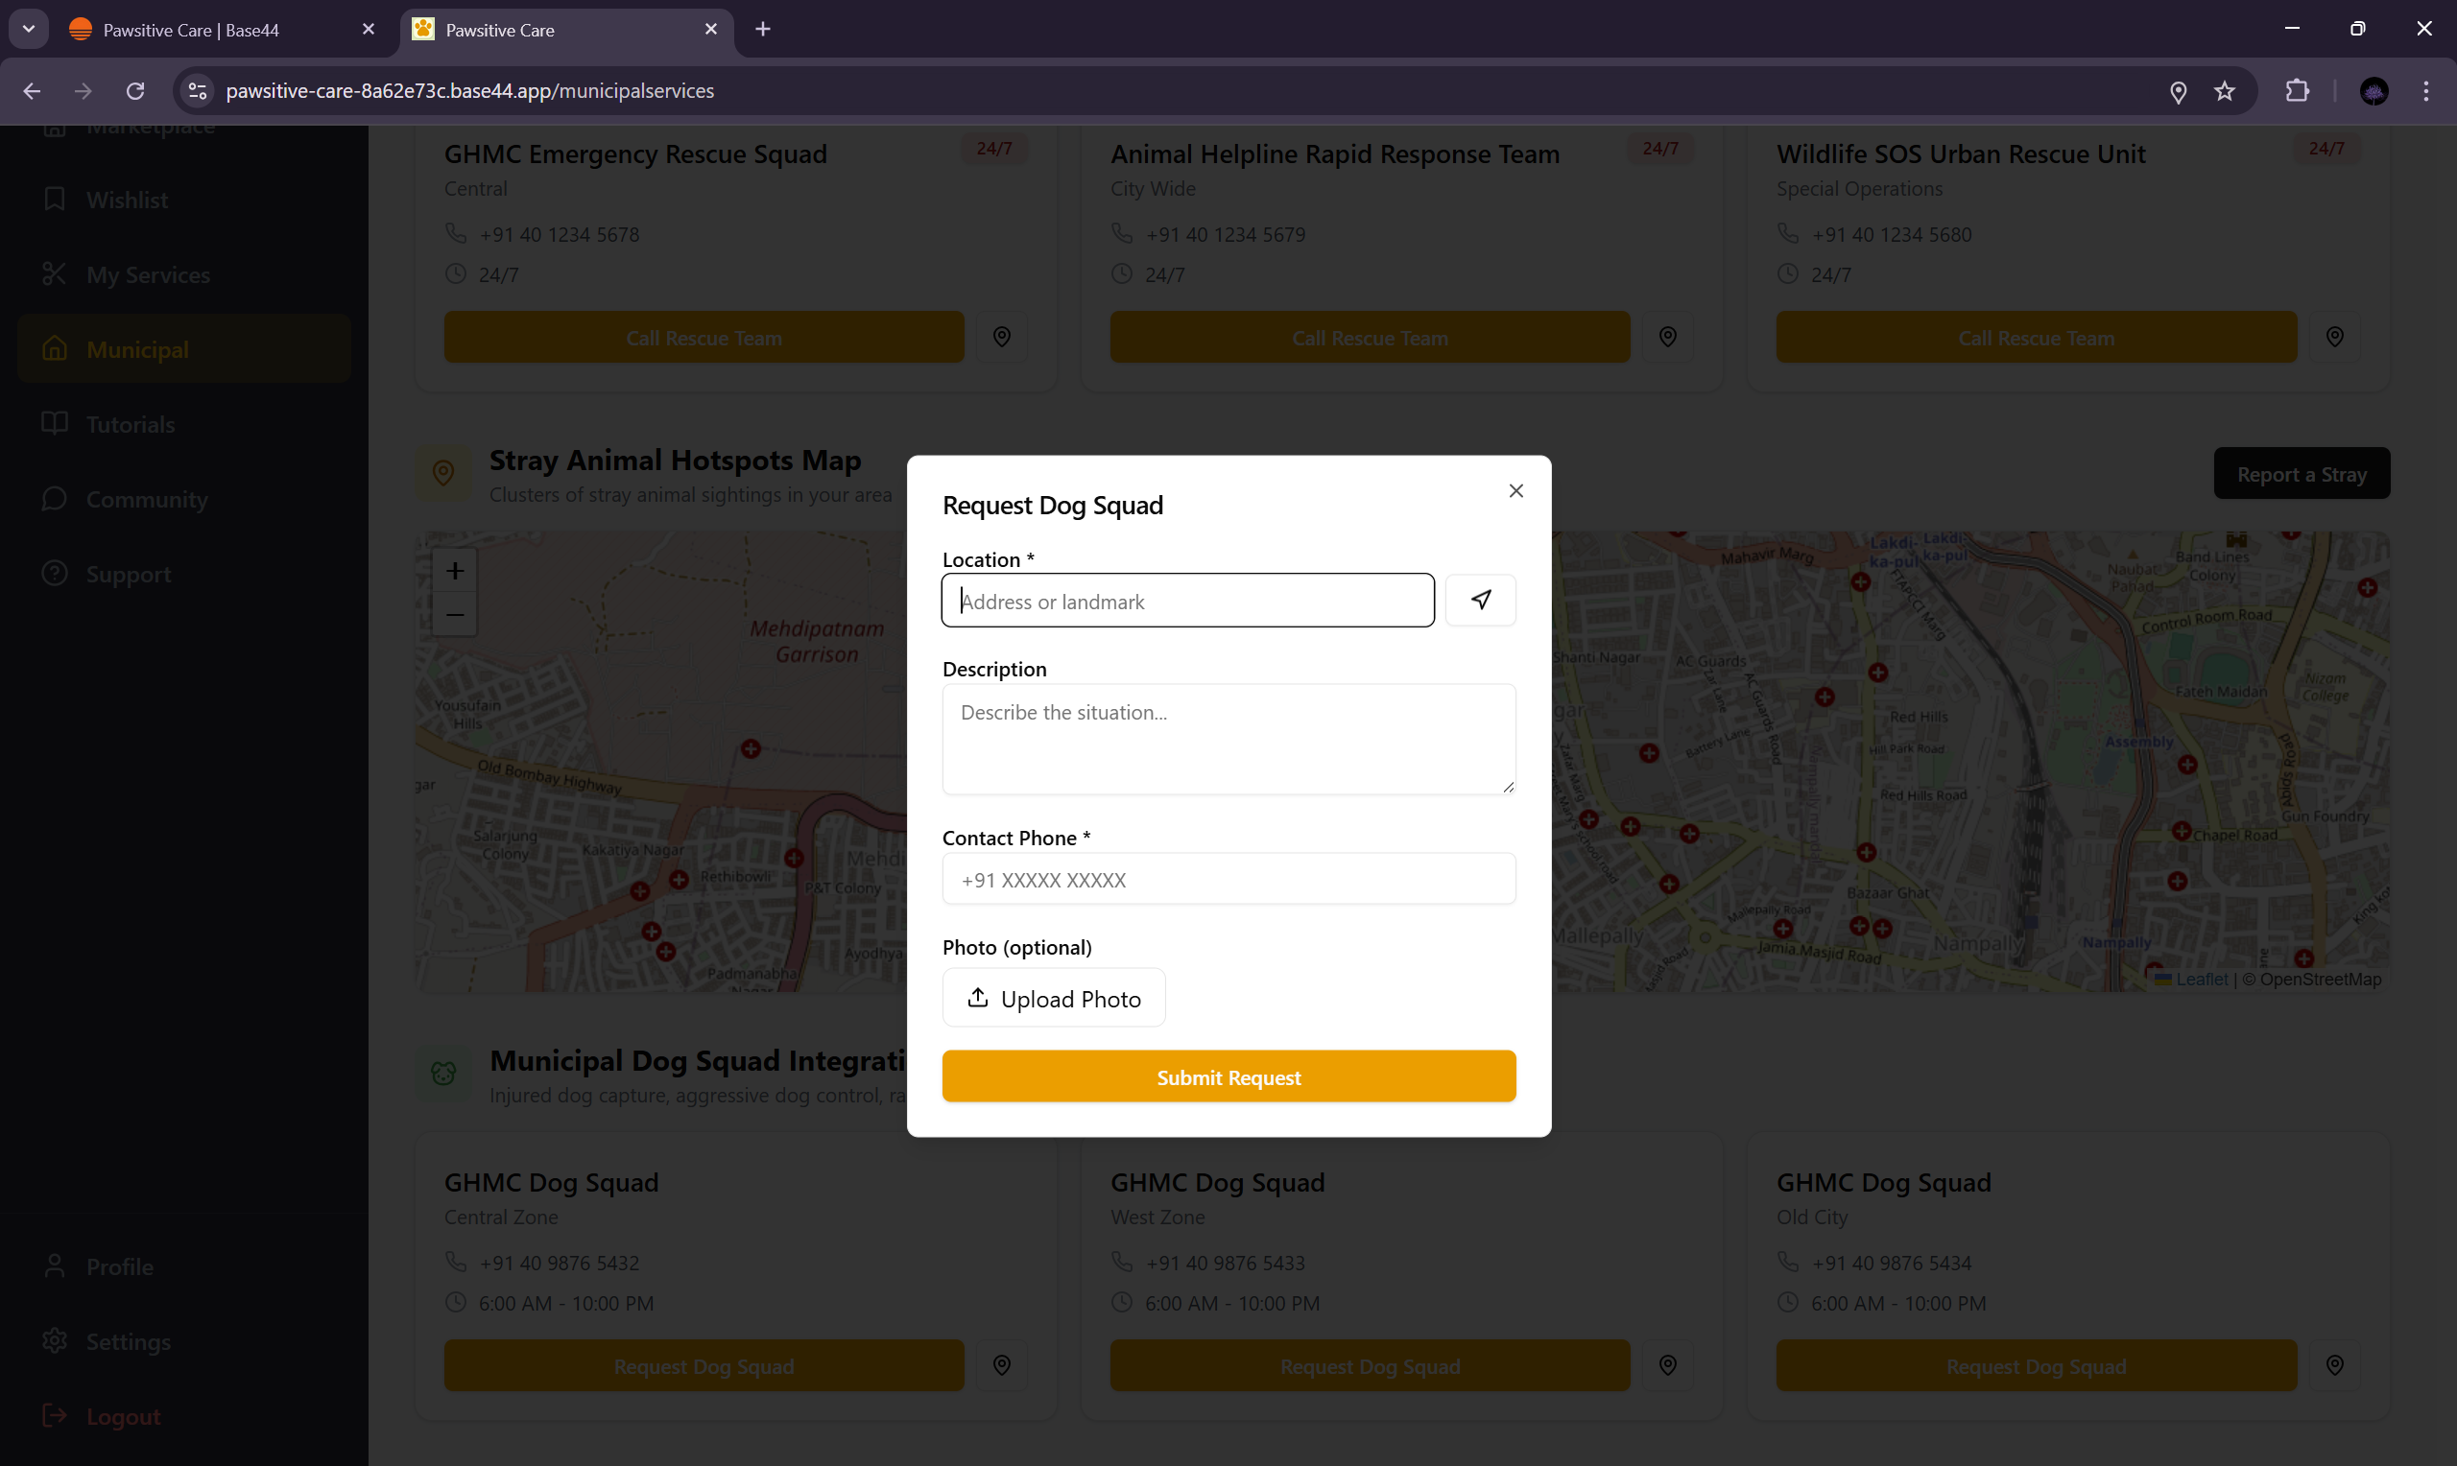Click the site information icon in address bar
This screenshot has width=2457, height=1466.
198,91
